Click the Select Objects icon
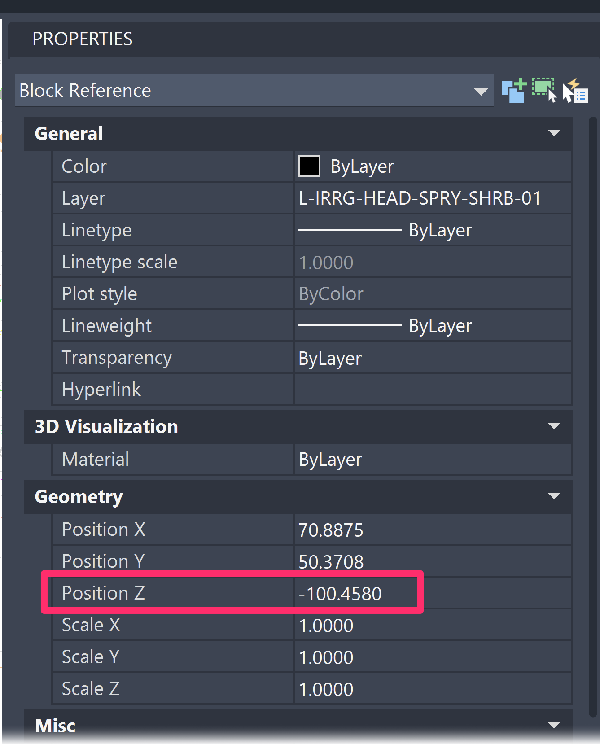 tap(544, 90)
